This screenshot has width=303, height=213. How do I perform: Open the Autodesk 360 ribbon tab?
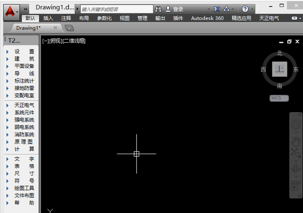pyautogui.click(x=207, y=18)
